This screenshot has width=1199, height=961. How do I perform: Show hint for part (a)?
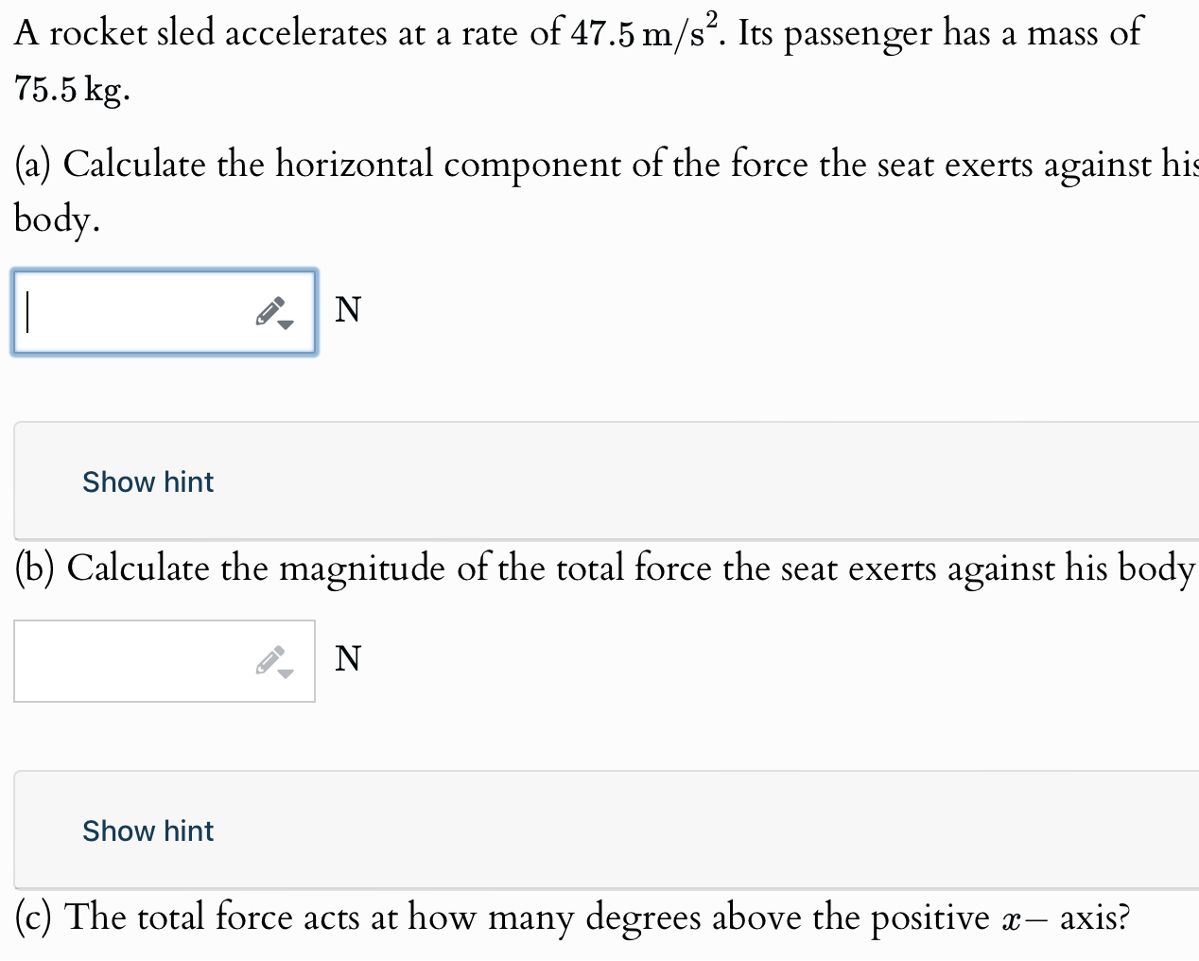tap(148, 481)
